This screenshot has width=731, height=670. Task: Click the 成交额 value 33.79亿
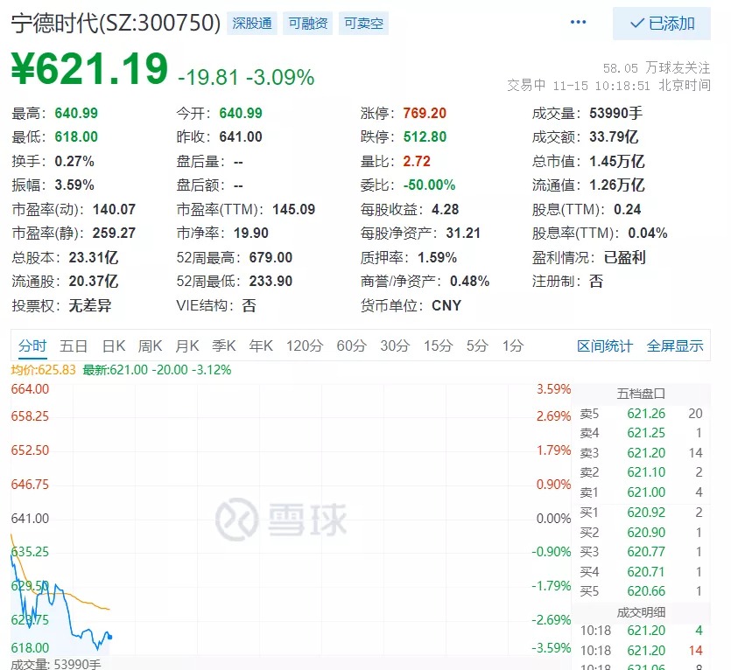[x=614, y=137]
